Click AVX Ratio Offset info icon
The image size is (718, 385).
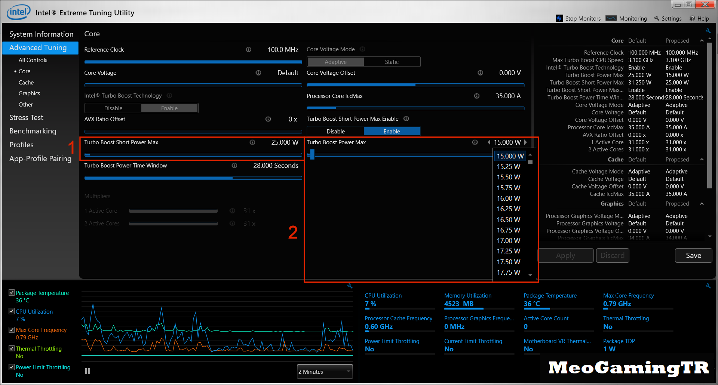pyautogui.click(x=268, y=119)
